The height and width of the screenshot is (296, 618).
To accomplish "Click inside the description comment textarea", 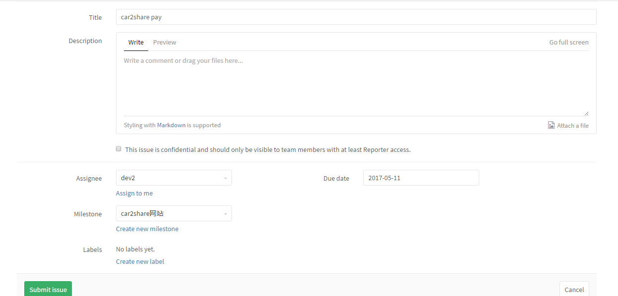I will [356, 84].
